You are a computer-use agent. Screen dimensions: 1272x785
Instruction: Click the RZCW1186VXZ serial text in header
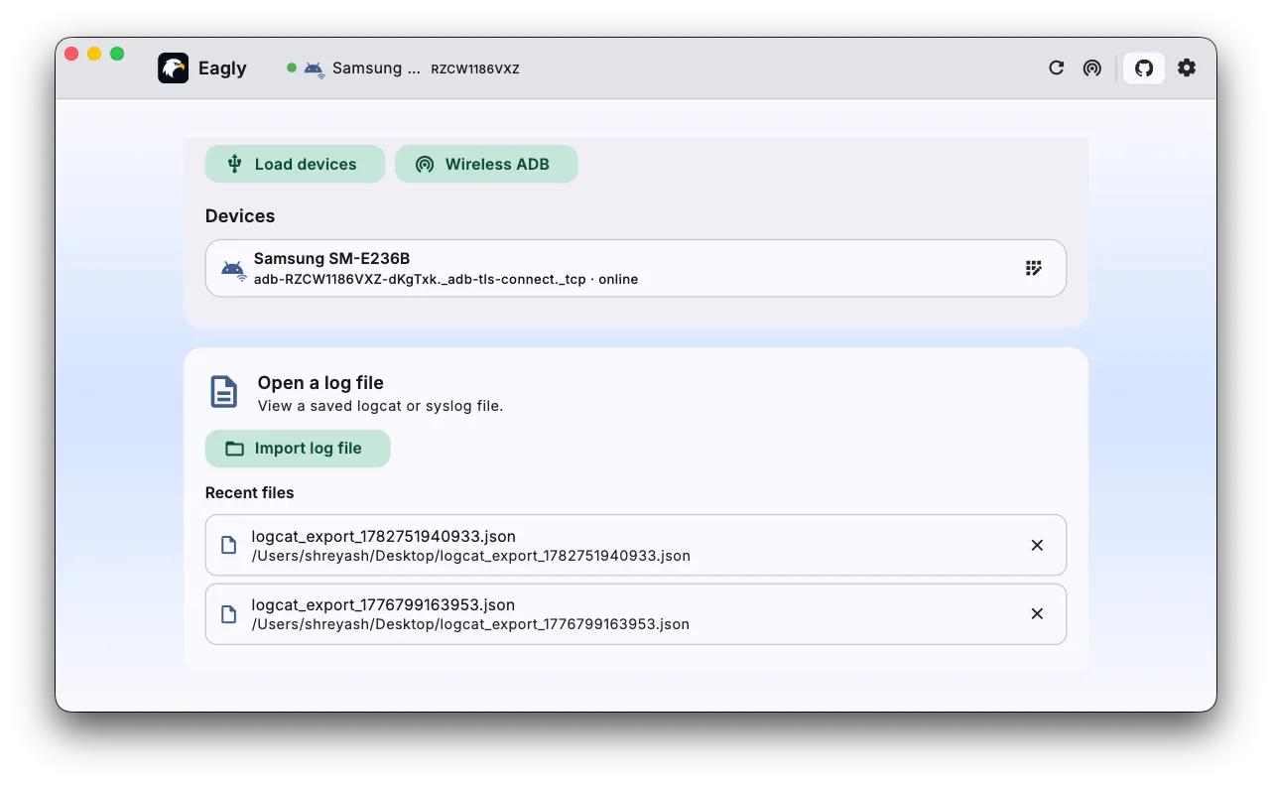(x=475, y=69)
